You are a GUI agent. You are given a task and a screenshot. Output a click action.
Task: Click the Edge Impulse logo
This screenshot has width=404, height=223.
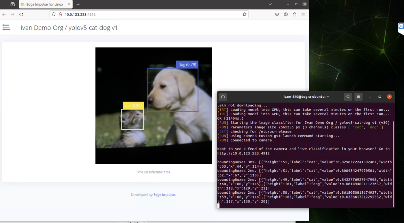pos(6,27)
